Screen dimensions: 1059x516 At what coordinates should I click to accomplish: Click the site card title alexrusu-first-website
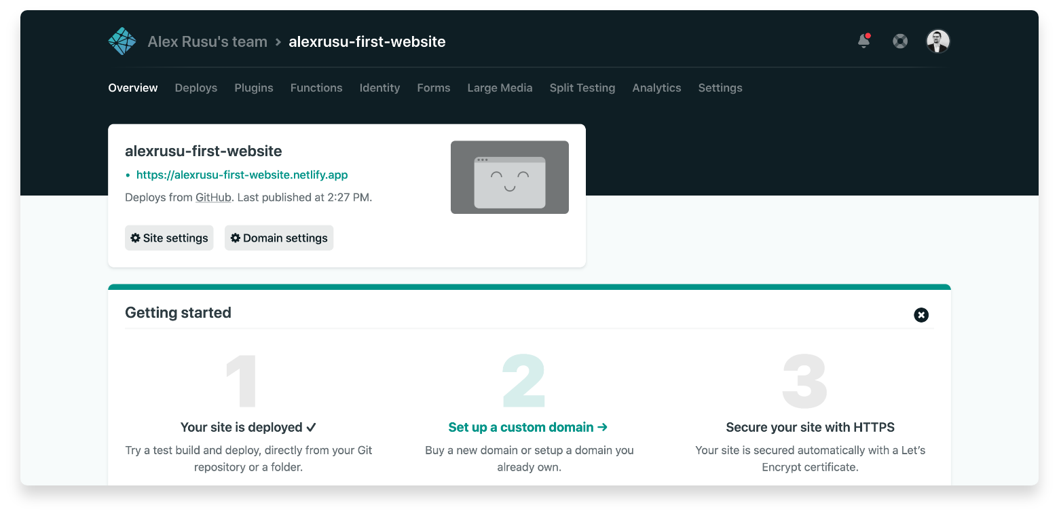(x=204, y=151)
